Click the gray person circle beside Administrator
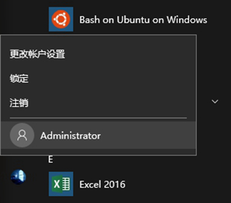Screen dimensions: 231x203 [22, 135]
